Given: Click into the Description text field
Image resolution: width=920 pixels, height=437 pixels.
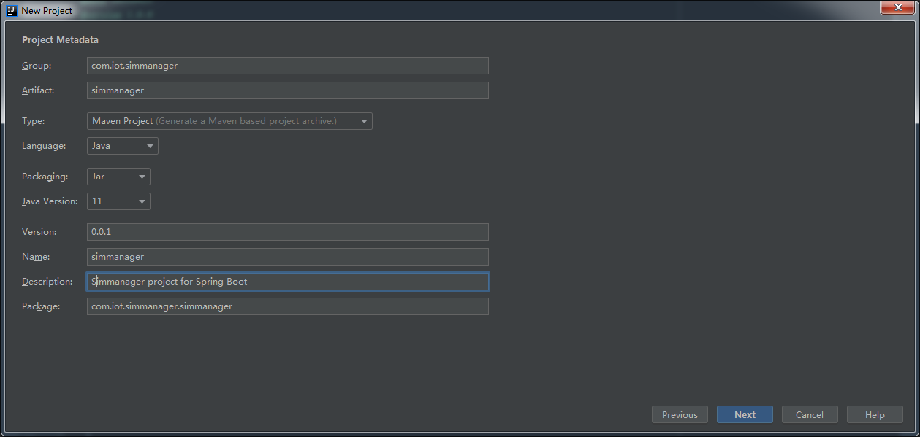Looking at the screenshot, I should click(288, 282).
